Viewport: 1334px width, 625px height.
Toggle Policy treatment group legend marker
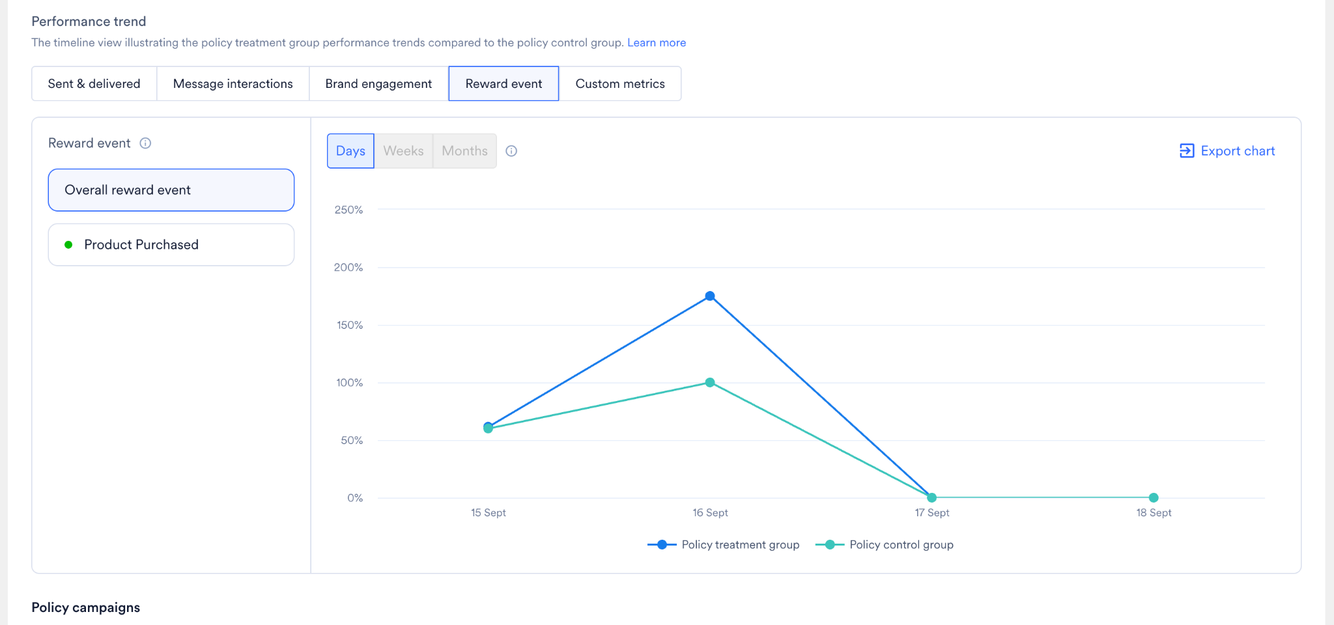[x=662, y=545]
